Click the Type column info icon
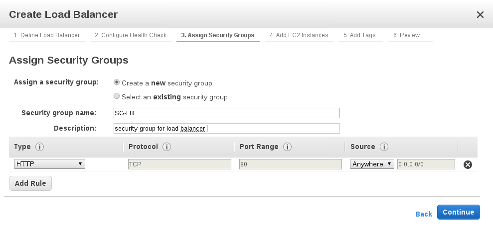 pos(40,147)
